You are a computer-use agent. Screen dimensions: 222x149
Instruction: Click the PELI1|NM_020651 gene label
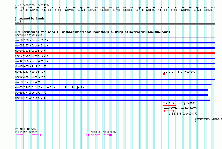coord(26,132)
